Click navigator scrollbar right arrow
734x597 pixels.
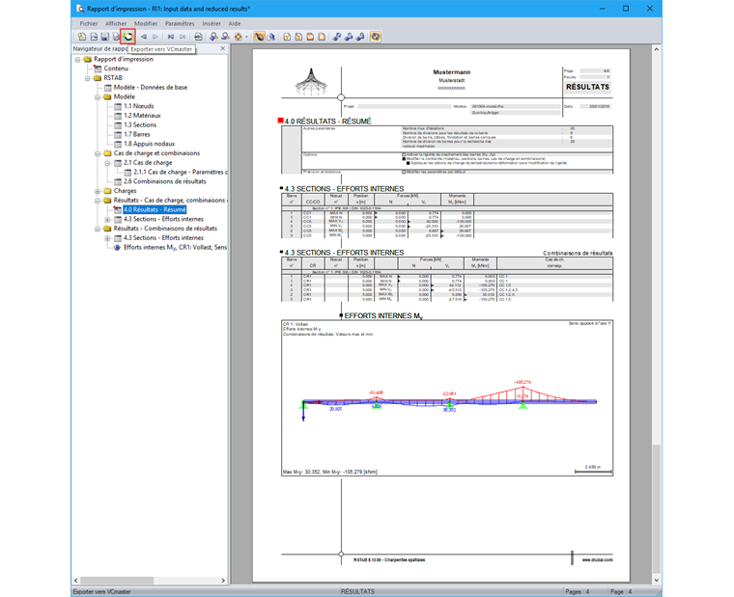[x=223, y=581]
